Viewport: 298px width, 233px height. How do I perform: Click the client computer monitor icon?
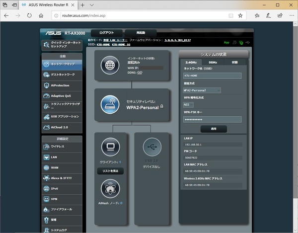coord(110,147)
